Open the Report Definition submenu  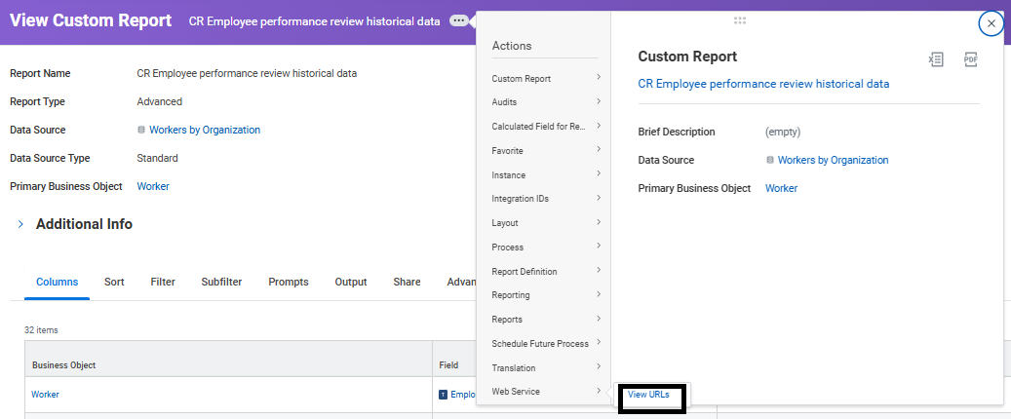pyautogui.click(x=546, y=272)
